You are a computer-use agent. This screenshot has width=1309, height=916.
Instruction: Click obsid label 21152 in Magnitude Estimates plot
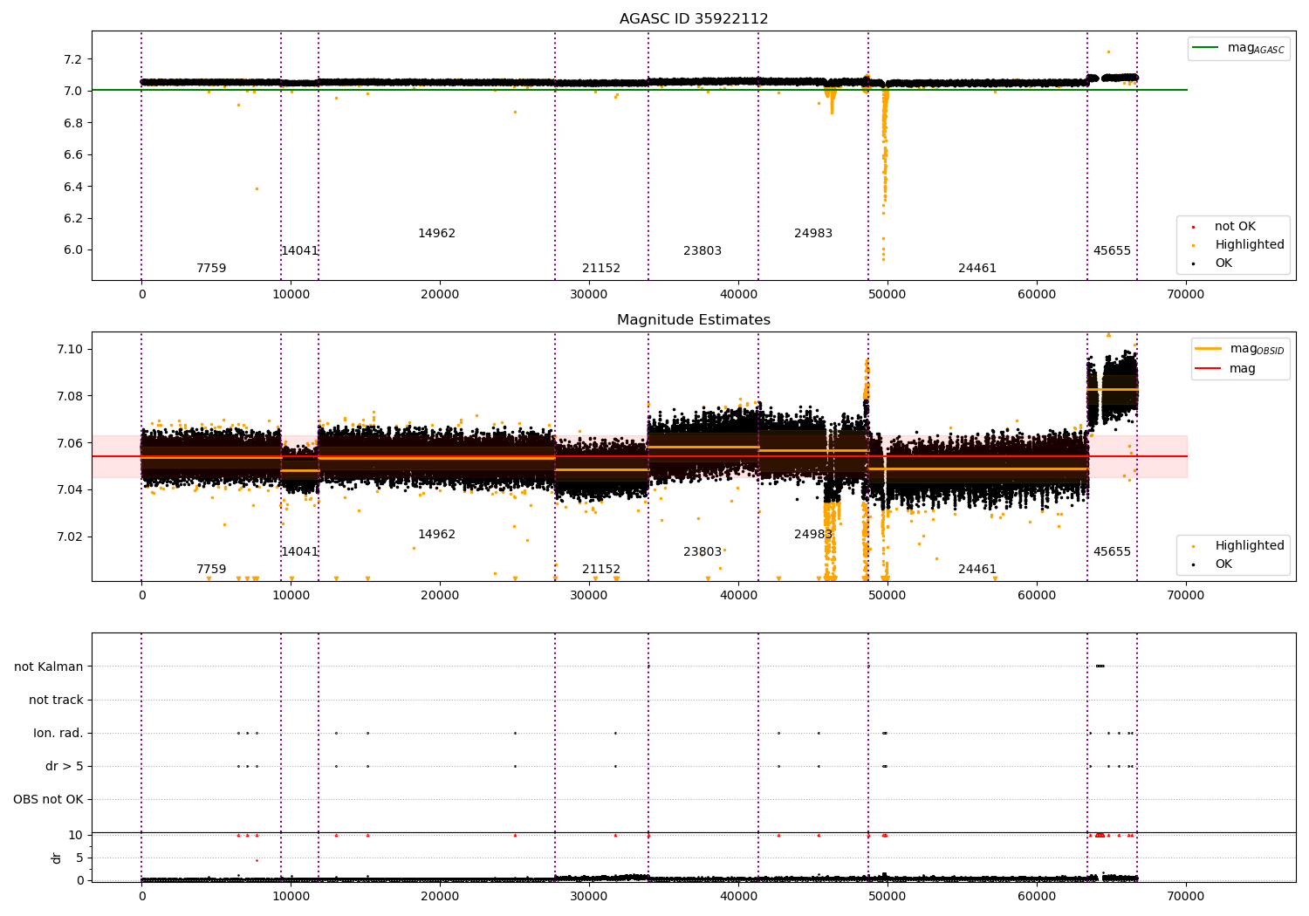(x=601, y=570)
